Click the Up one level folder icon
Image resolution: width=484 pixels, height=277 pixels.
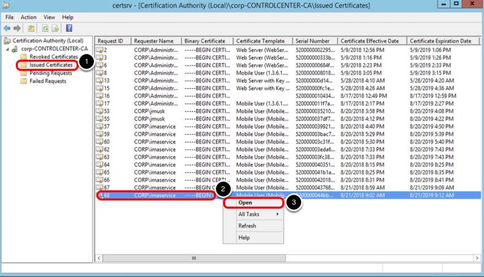31,28
